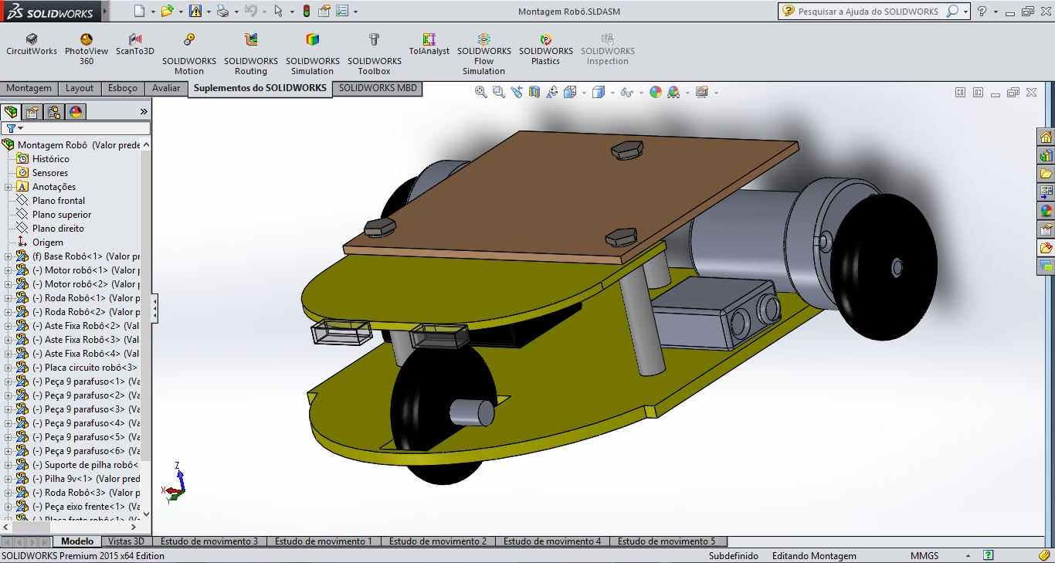This screenshot has height=563, width=1055.
Task: Expand the Anotações tree node
Action: [8, 187]
